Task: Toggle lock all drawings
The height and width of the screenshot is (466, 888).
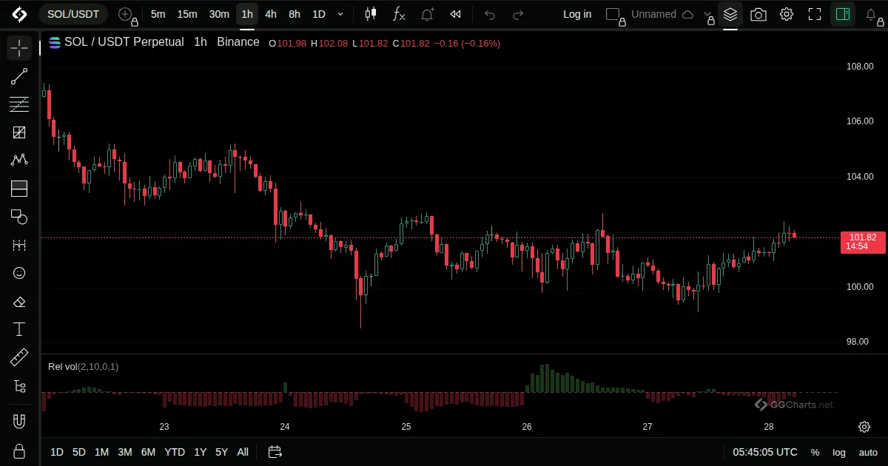Action: [19, 450]
